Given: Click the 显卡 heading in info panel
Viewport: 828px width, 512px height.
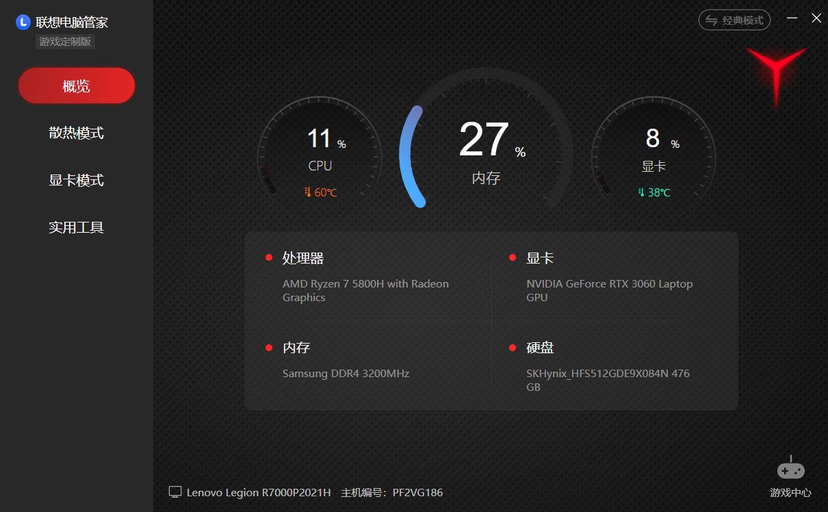Looking at the screenshot, I should [x=540, y=258].
